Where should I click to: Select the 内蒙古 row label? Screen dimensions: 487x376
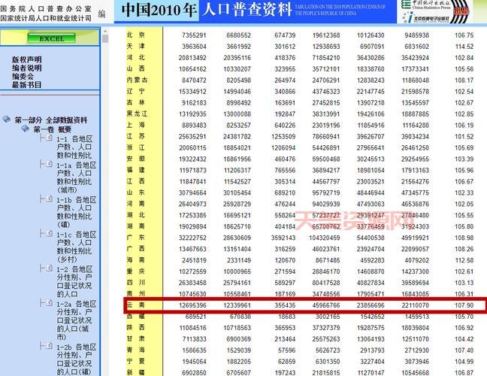click(x=137, y=80)
